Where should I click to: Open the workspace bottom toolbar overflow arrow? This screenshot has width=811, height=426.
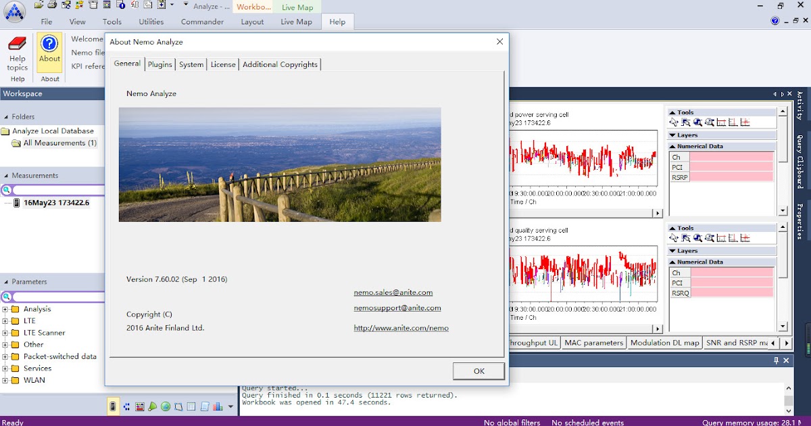click(230, 407)
